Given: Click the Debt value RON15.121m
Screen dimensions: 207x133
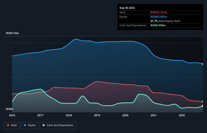Looking at the screenshot, I should tap(159, 12).
